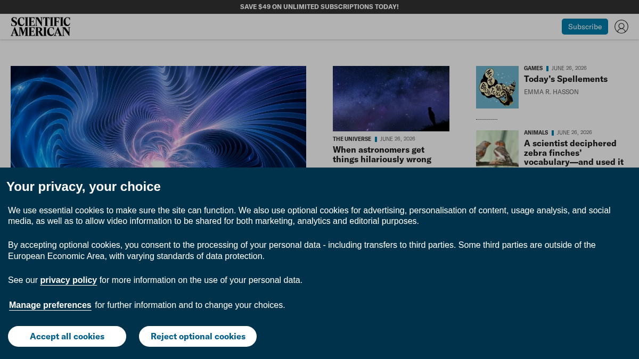Open Manage preferences for cookies
This screenshot has height=359, width=639.
click(50, 305)
